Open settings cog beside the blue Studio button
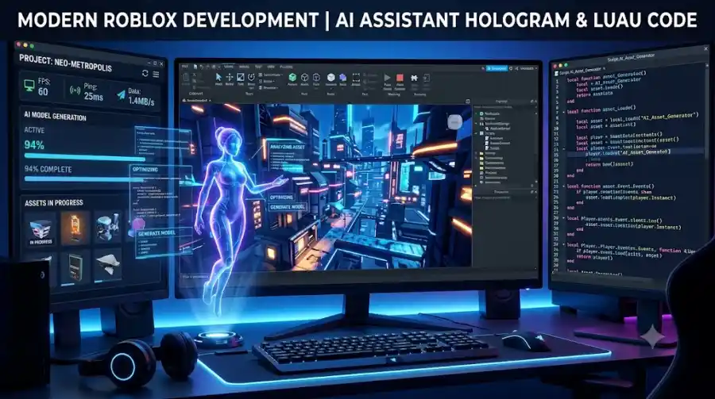 (511, 68)
